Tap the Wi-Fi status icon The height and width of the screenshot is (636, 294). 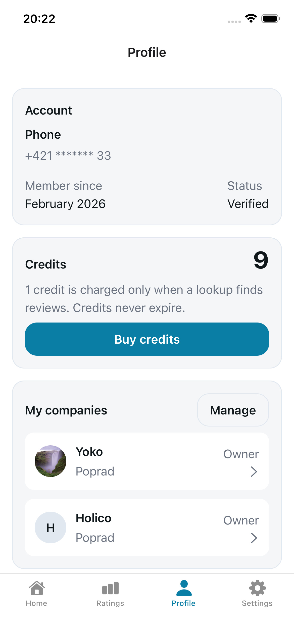pos(251,18)
